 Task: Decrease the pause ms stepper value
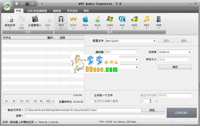pos(151,102)
